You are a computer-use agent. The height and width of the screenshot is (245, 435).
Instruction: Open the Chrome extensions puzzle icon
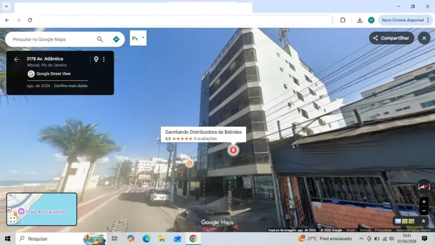click(x=343, y=20)
